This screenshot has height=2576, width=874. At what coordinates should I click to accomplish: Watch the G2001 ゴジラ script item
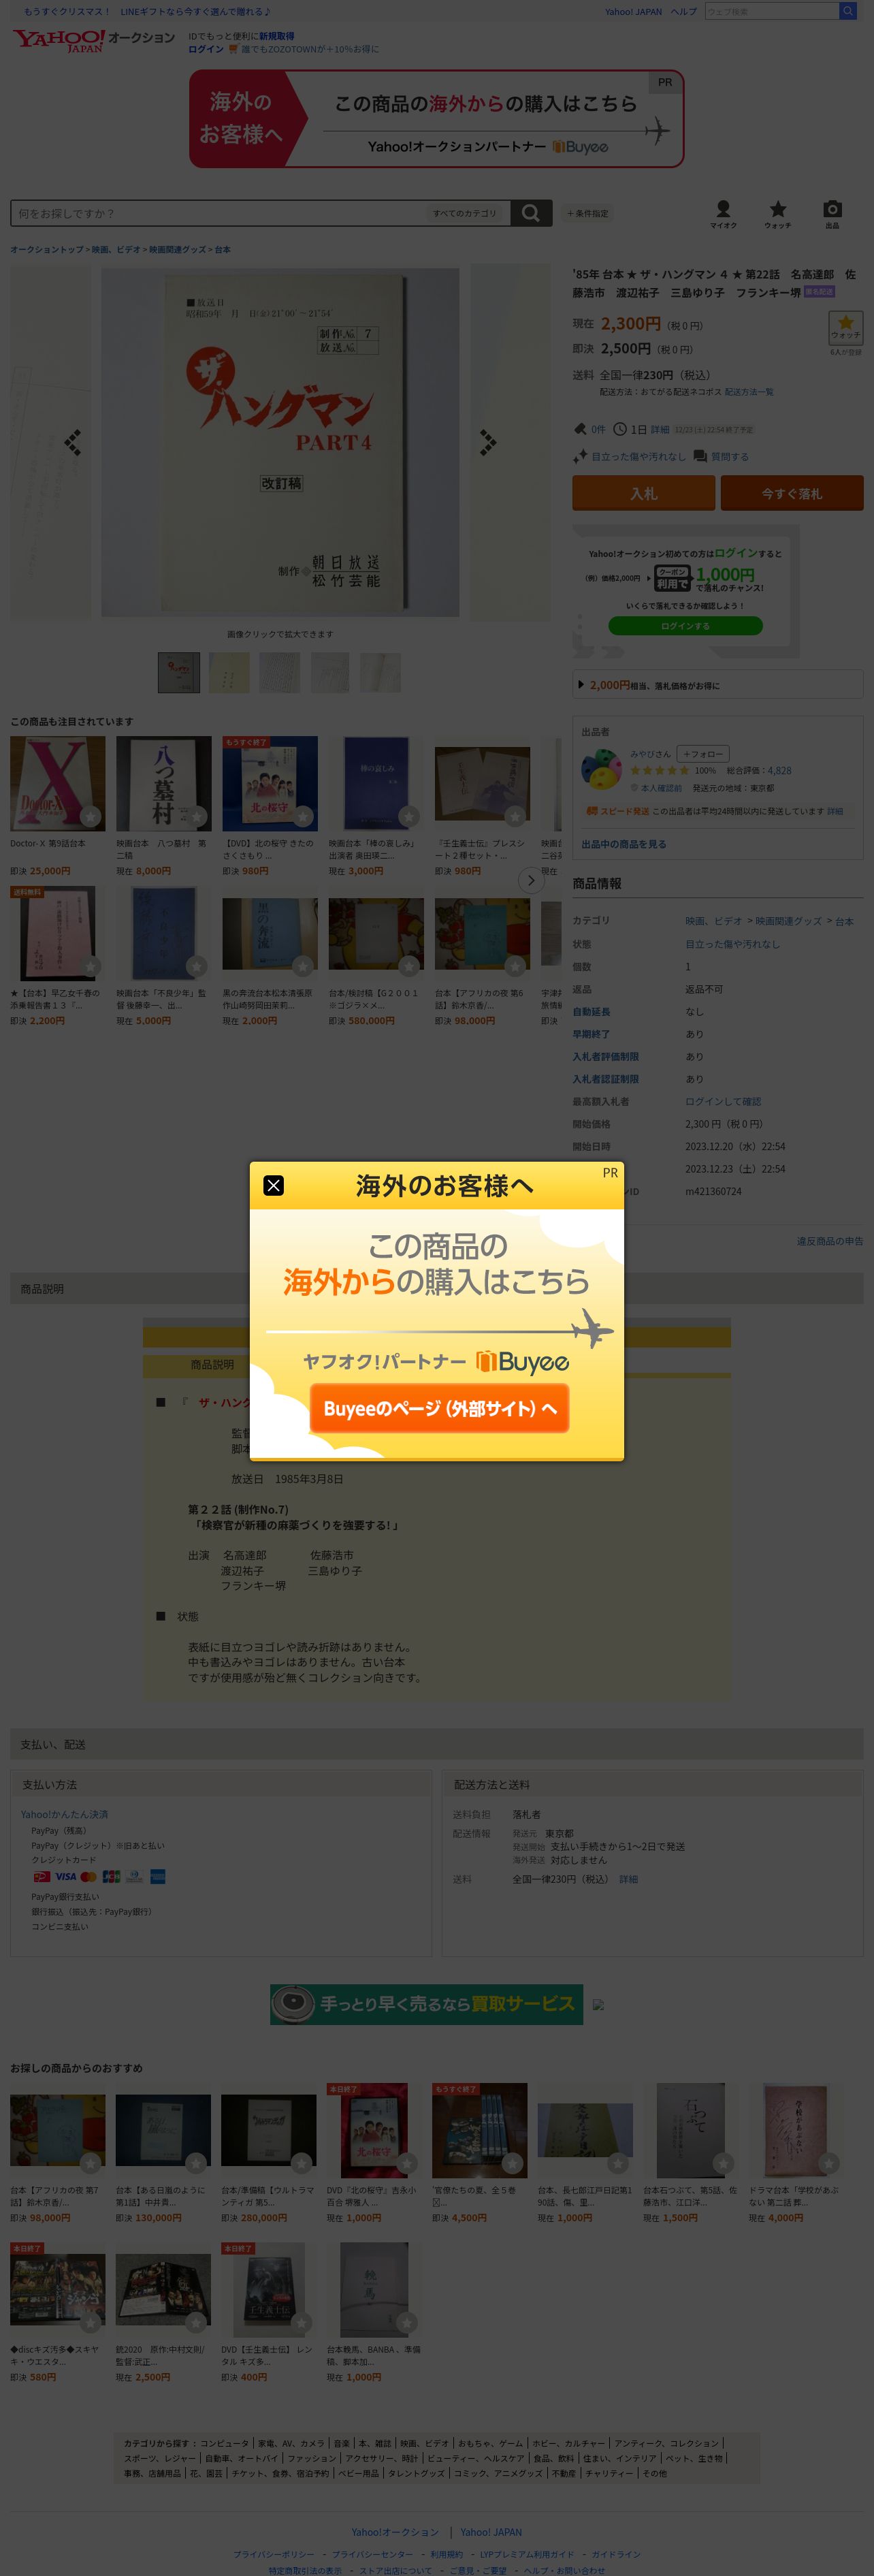pyautogui.click(x=408, y=966)
